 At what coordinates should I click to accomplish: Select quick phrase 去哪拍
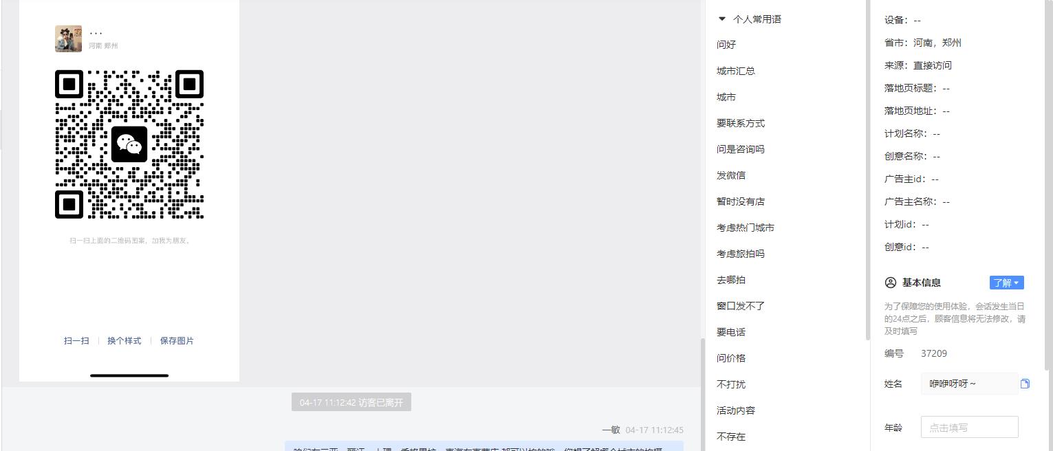point(731,280)
